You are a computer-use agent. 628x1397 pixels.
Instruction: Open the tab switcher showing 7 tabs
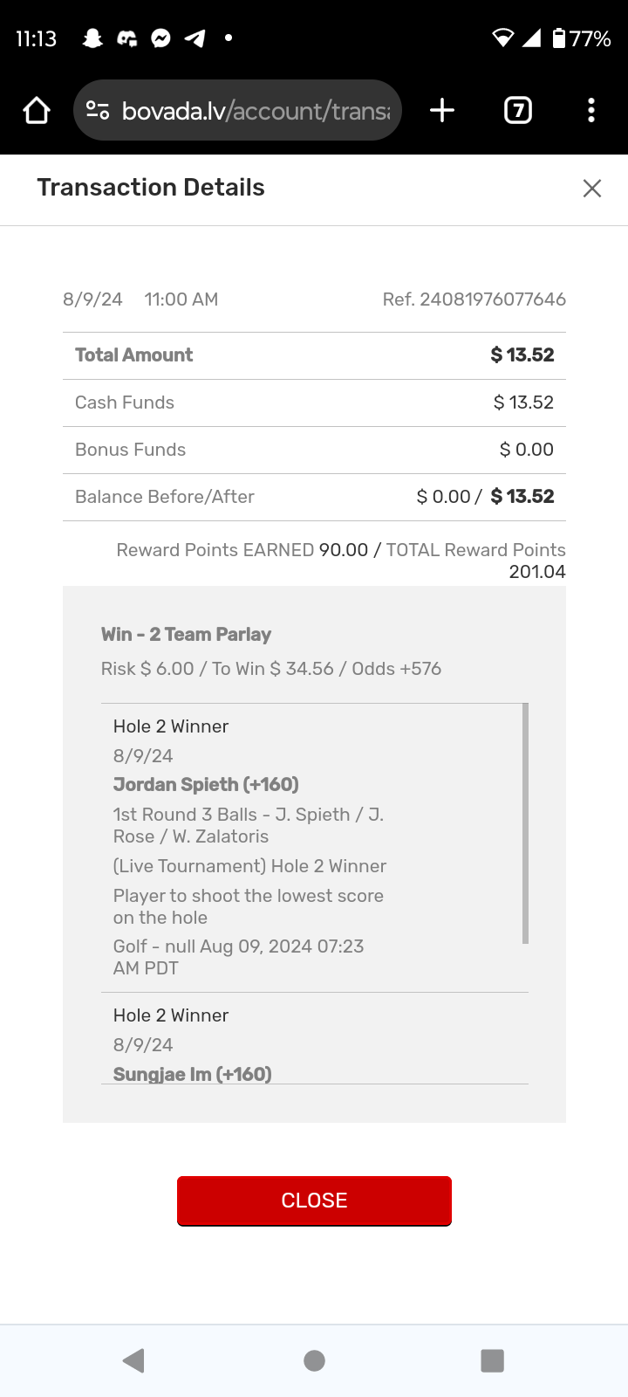[518, 111]
